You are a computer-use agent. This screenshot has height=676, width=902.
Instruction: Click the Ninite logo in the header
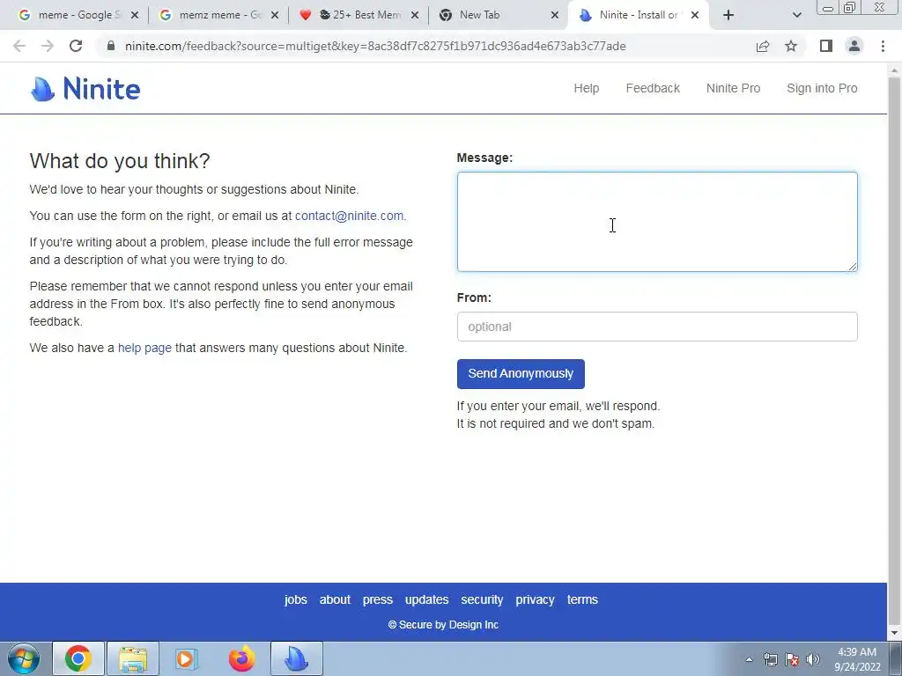(x=85, y=89)
